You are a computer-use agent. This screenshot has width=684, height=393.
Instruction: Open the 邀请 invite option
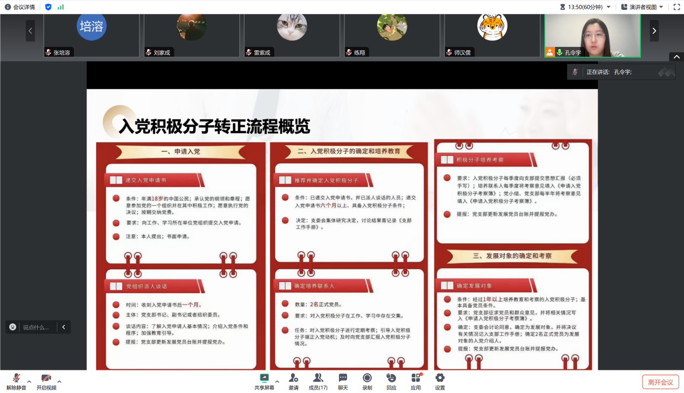[x=293, y=381]
